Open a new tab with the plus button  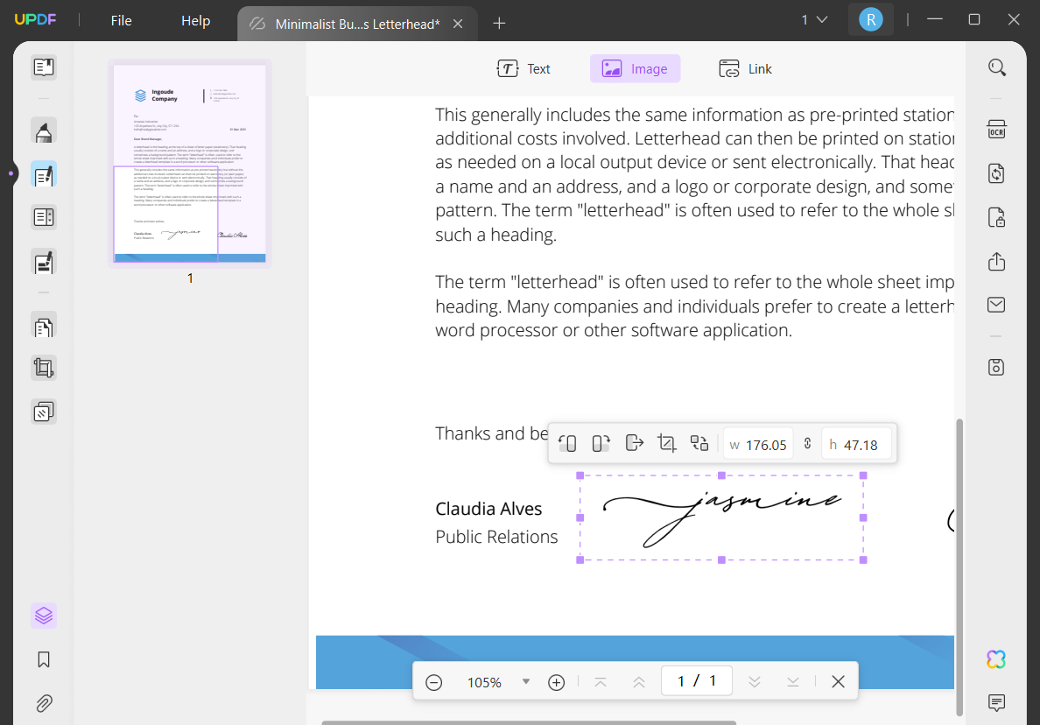coord(499,24)
